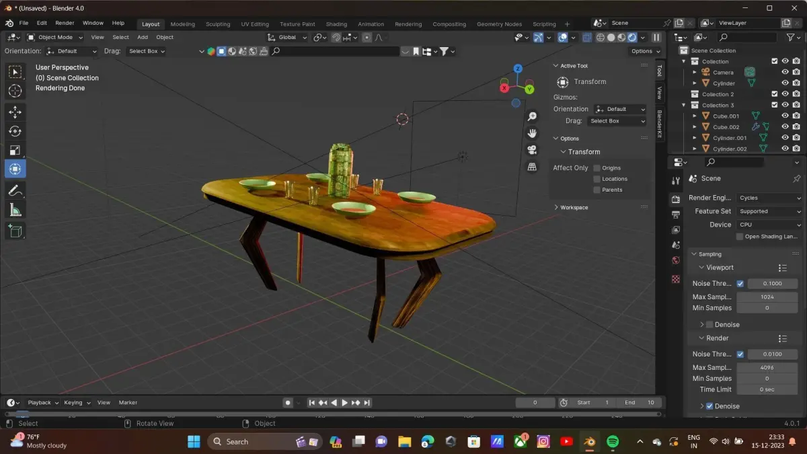807x454 pixels.
Task: Switch to the Shading workspace tab
Action: click(336, 24)
